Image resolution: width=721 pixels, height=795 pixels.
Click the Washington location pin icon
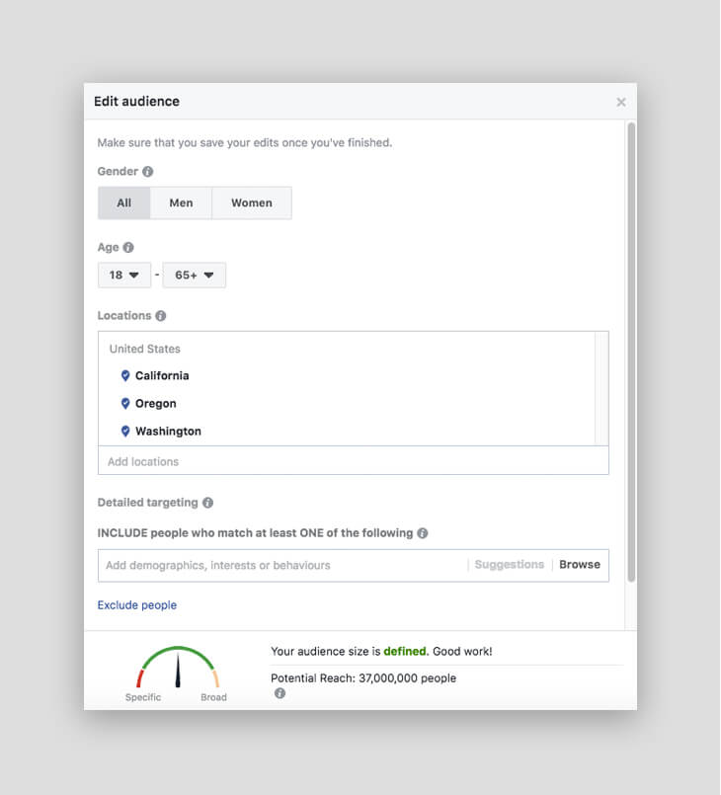[125, 432]
